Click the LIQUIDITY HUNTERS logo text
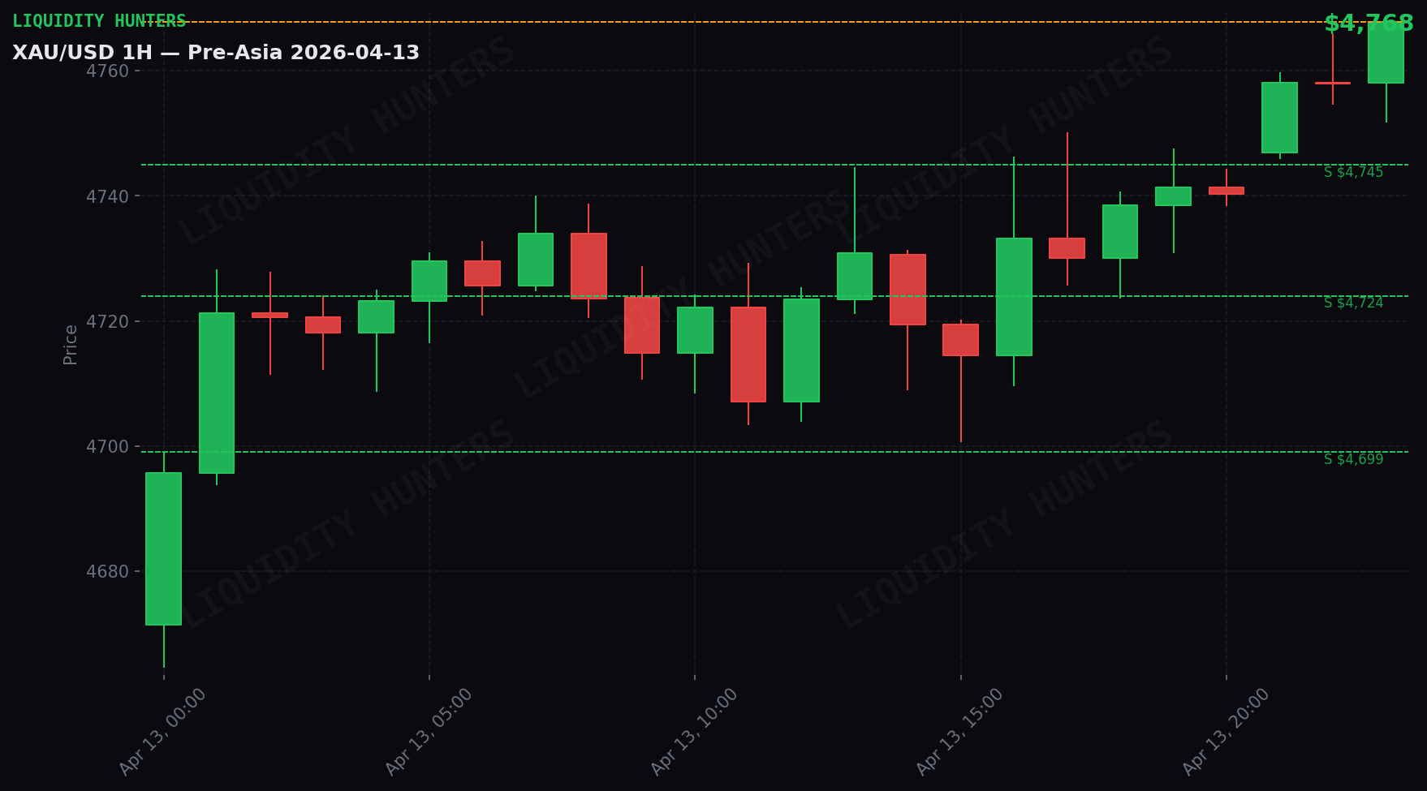This screenshot has width=1427, height=791. (x=97, y=19)
